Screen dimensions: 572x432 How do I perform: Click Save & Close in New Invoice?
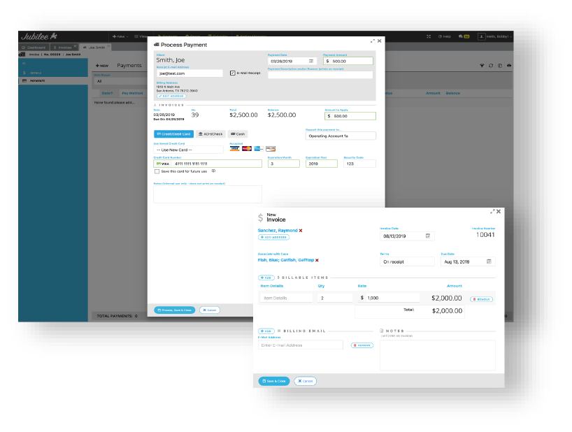point(274,382)
